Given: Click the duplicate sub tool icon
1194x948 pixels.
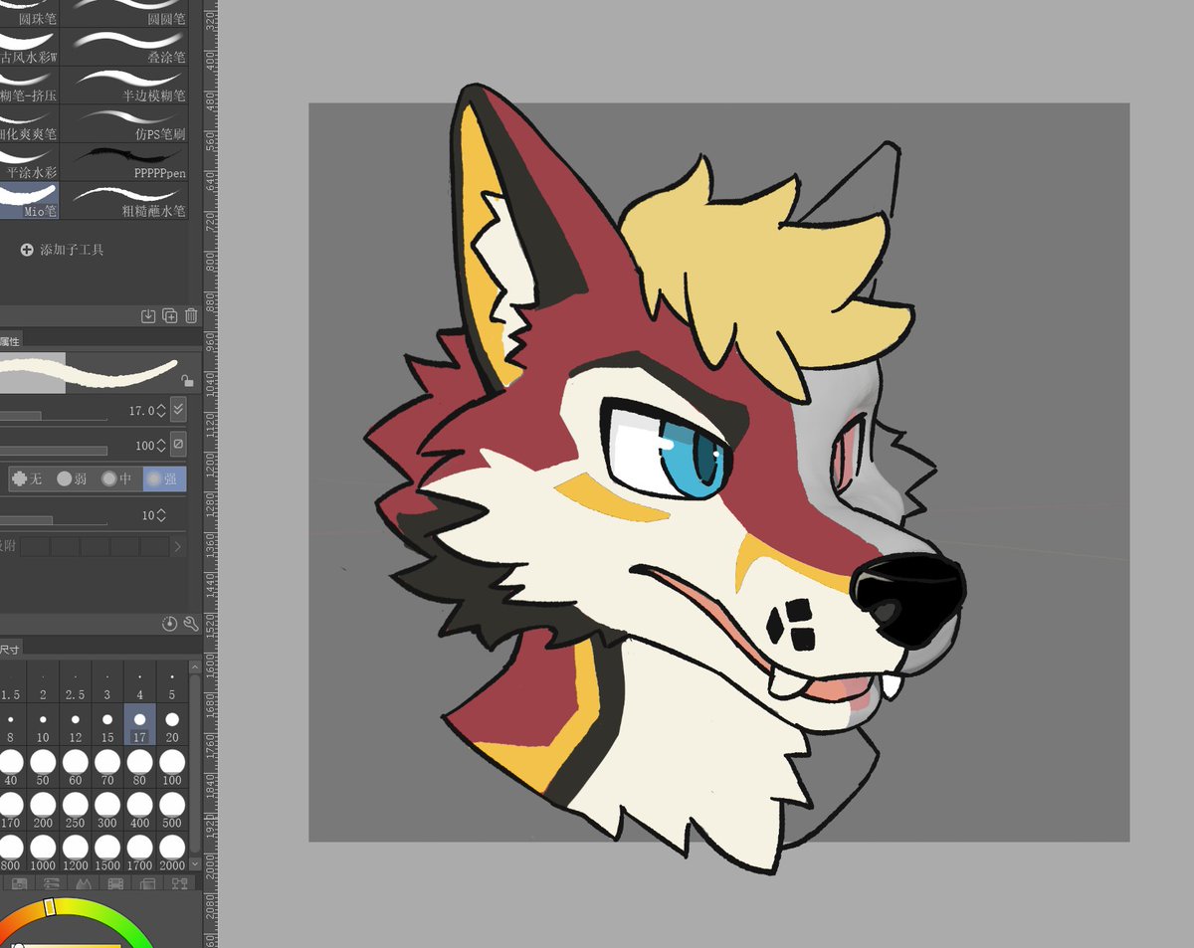Looking at the screenshot, I should click(170, 315).
